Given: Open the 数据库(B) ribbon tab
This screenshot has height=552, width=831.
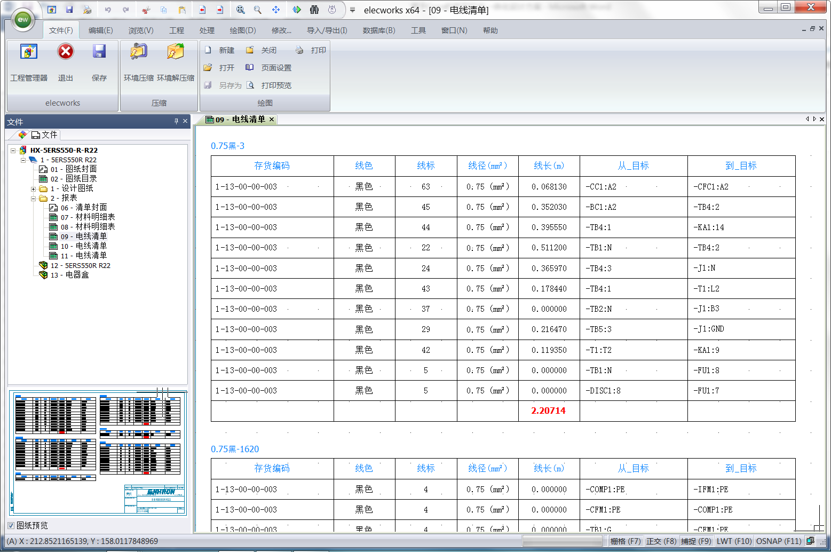Looking at the screenshot, I should click(379, 30).
